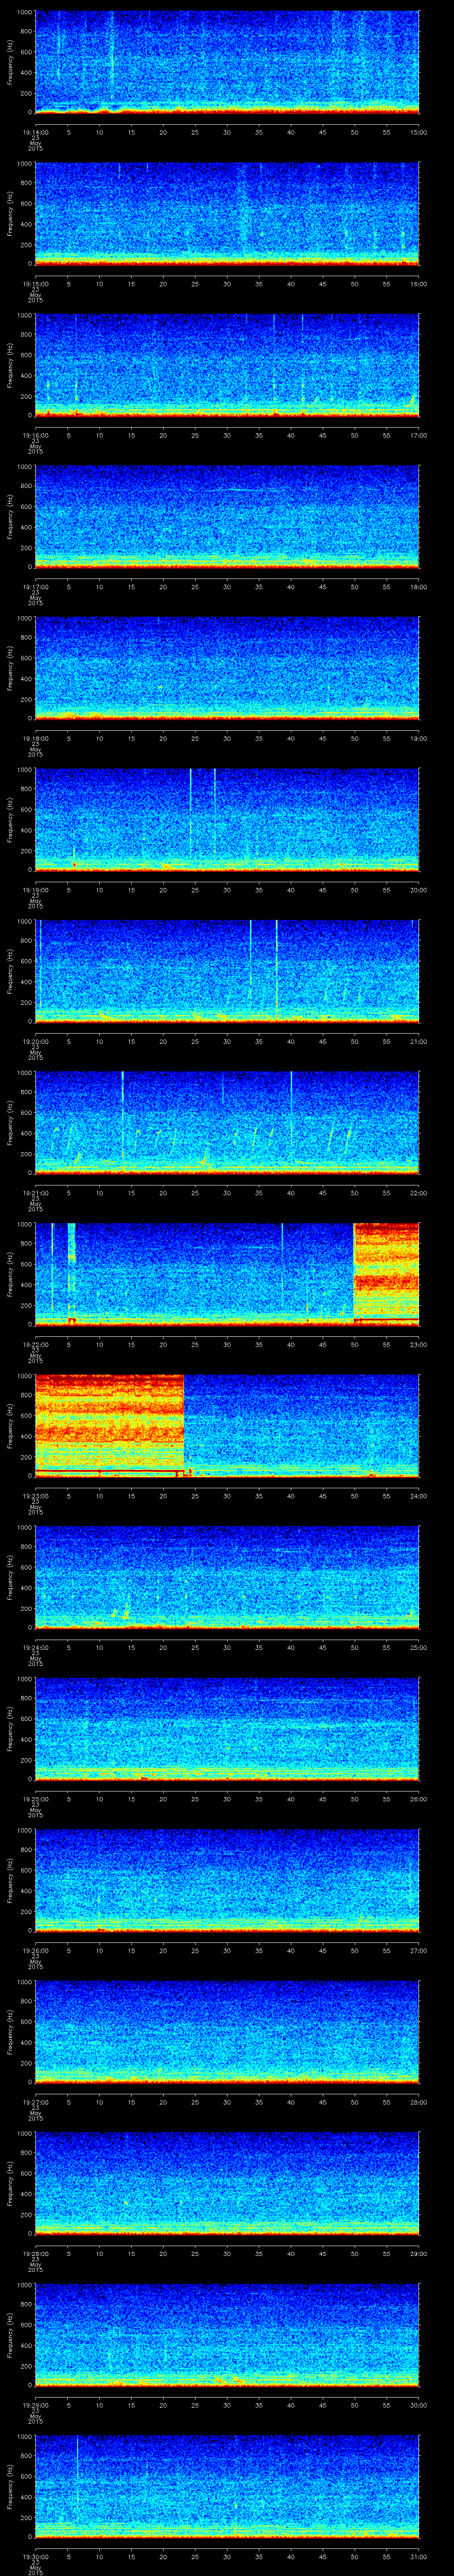Image resolution: width=454 pixels, height=2576 pixels.
Task: Pick the '19:22:00' start time label
Action: pyautogui.click(x=35, y=1344)
